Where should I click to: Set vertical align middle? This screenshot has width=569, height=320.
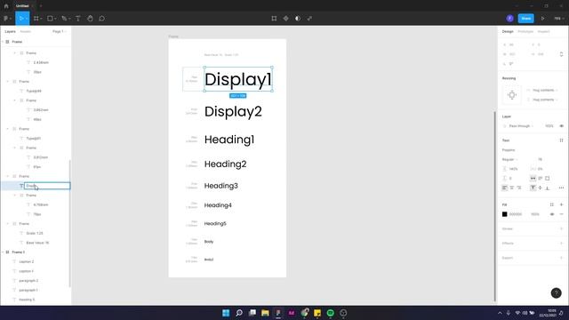tap(540, 188)
